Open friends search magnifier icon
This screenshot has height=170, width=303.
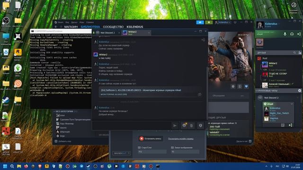point(294,52)
